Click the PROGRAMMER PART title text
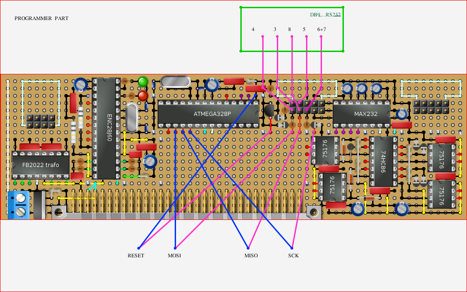Screen dimensions: 467x292 click(x=42, y=18)
